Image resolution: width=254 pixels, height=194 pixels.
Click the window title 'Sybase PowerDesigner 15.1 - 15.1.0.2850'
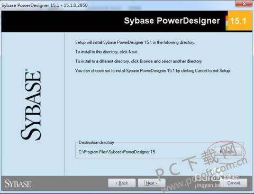[x=44, y=5]
